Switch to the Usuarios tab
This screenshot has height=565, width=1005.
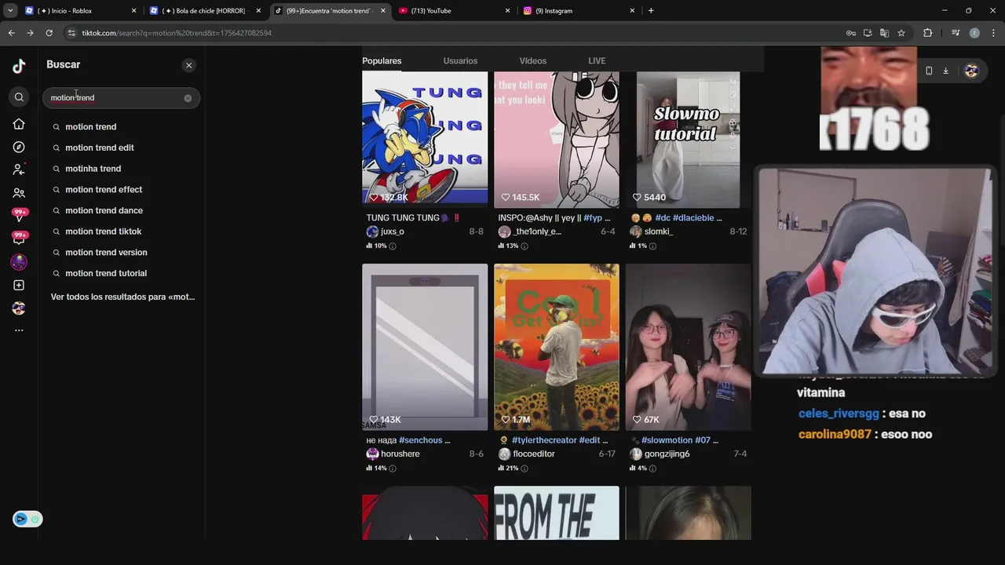point(460,60)
